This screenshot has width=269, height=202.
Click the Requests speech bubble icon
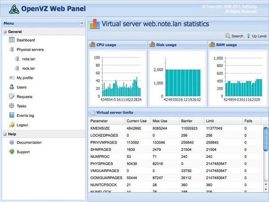[x=12, y=96]
